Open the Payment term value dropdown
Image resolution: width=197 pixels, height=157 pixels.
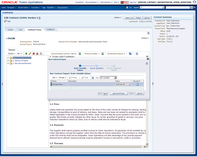coord(129,84)
